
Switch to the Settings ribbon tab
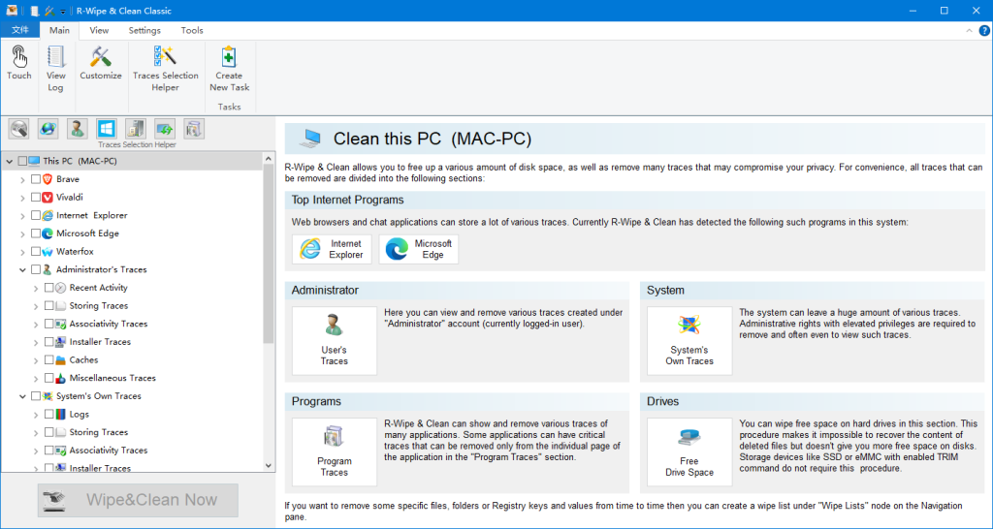coord(144,30)
